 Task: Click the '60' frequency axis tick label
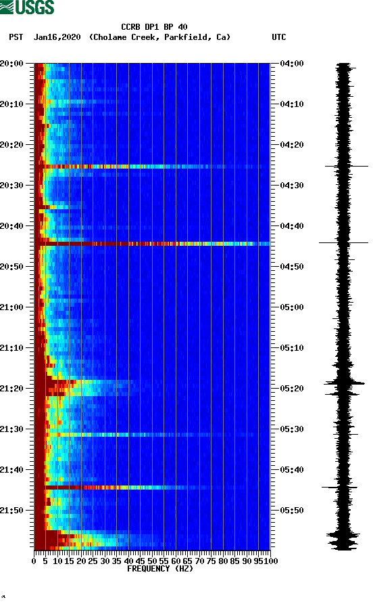(176, 561)
